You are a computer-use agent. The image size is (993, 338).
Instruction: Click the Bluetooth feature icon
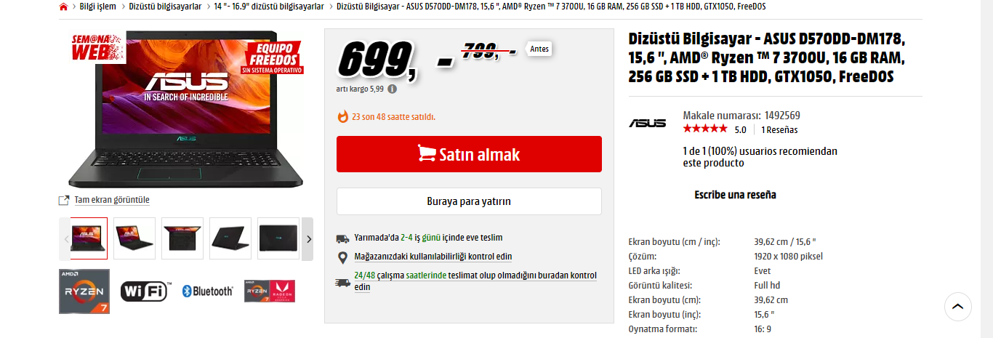click(207, 291)
